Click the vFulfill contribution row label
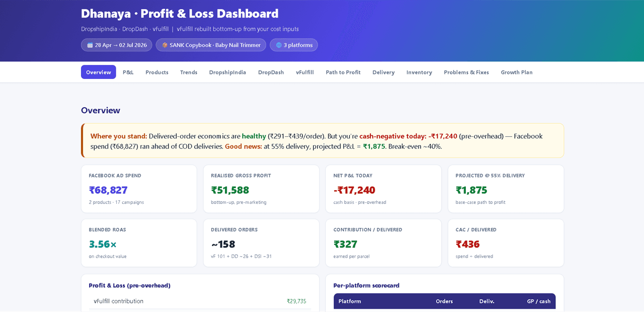 [118, 301]
